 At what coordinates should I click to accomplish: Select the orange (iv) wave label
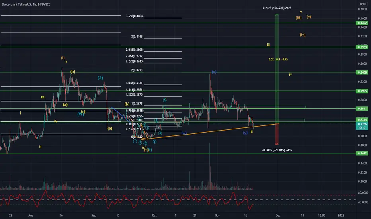coord(303,35)
